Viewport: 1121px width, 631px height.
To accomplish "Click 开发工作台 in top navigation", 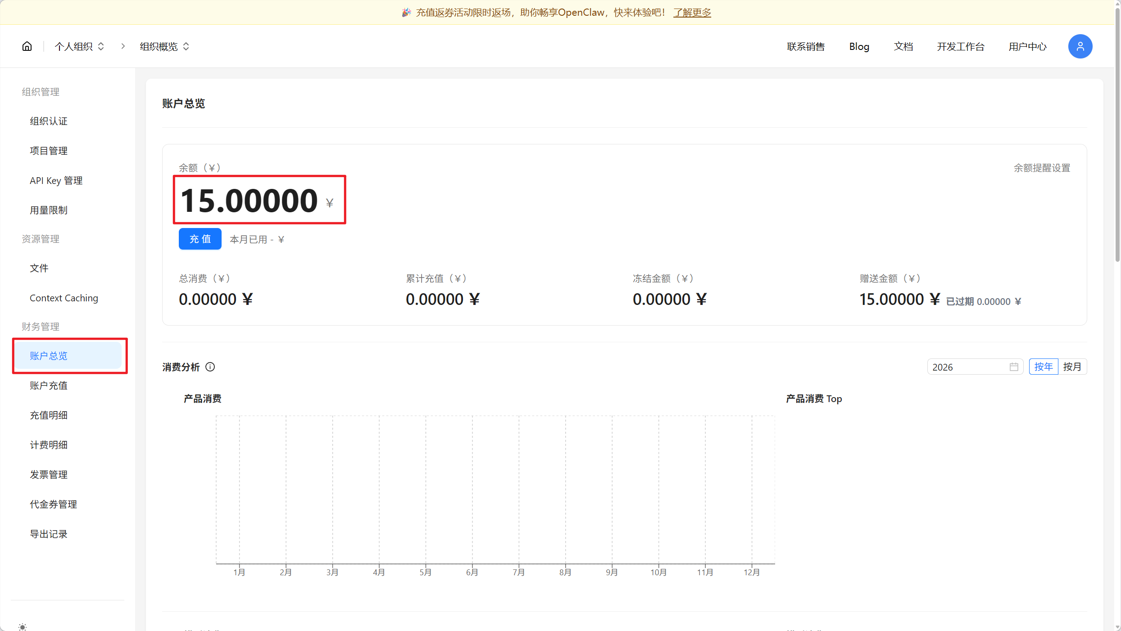I will click(960, 46).
